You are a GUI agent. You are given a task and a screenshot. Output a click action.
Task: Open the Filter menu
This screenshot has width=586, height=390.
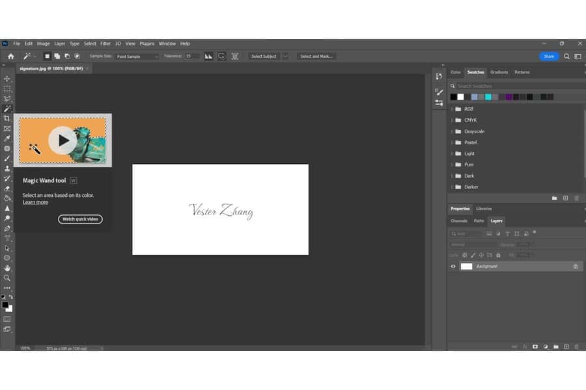pyautogui.click(x=105, y=44)
